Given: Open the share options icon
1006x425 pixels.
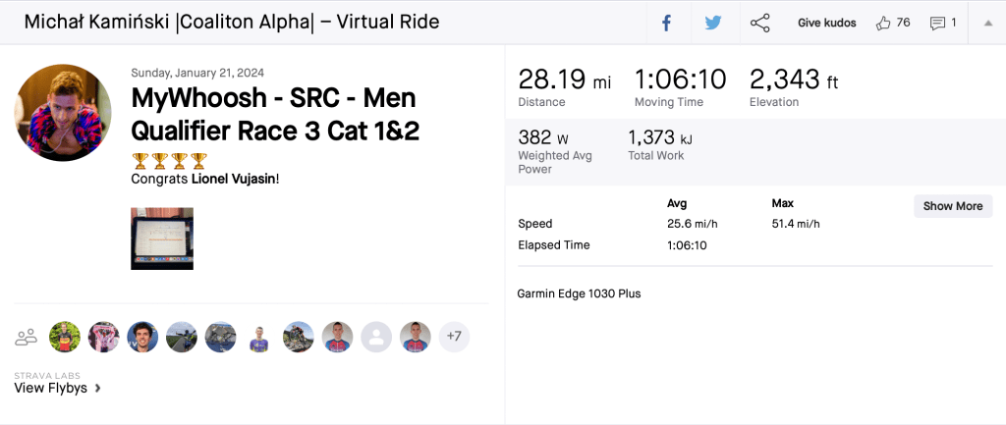Looking at the screenshot, I should coord(759,24).
